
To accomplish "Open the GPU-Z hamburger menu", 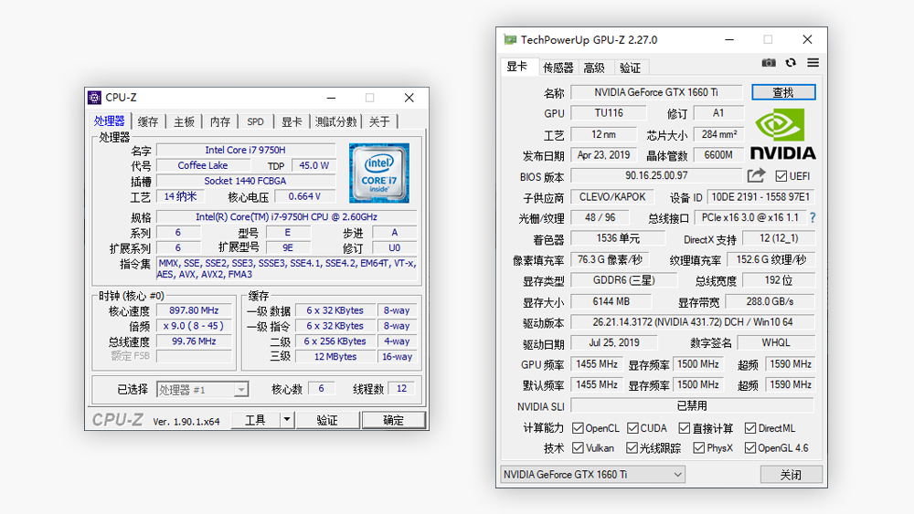I will tap(813, 62).
